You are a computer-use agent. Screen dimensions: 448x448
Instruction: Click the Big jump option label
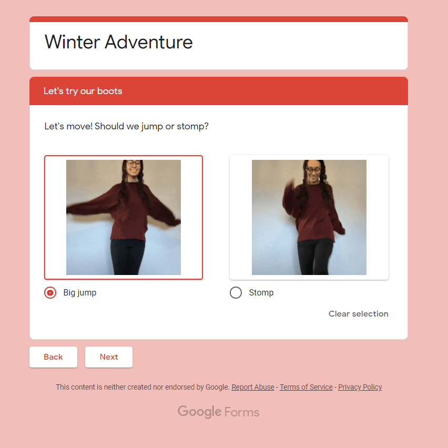coord(80,293)
